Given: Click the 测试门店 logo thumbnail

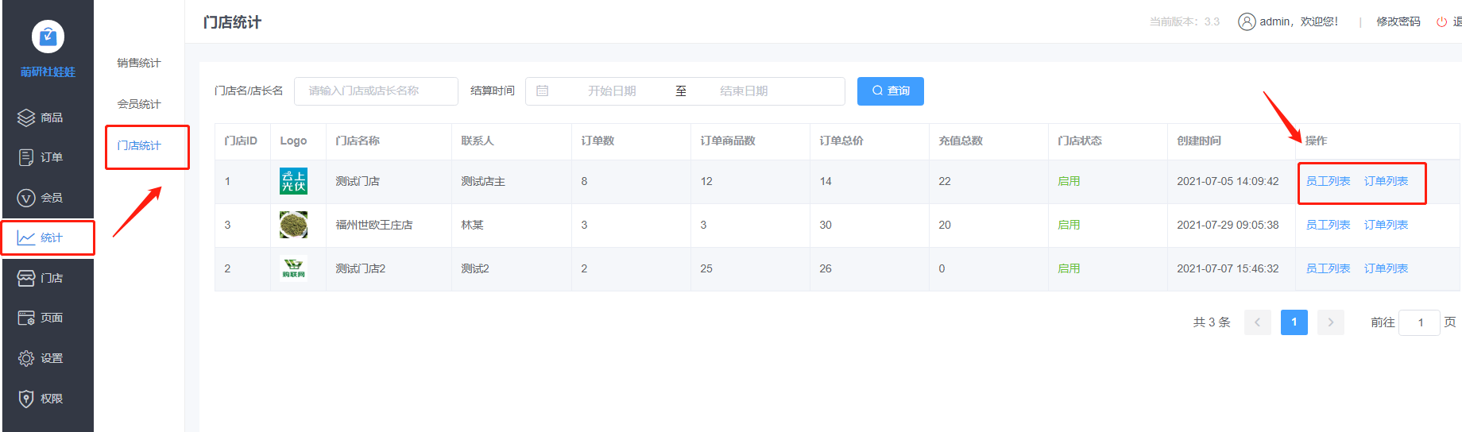Looking at the screenshot, I should pos(293,181).
